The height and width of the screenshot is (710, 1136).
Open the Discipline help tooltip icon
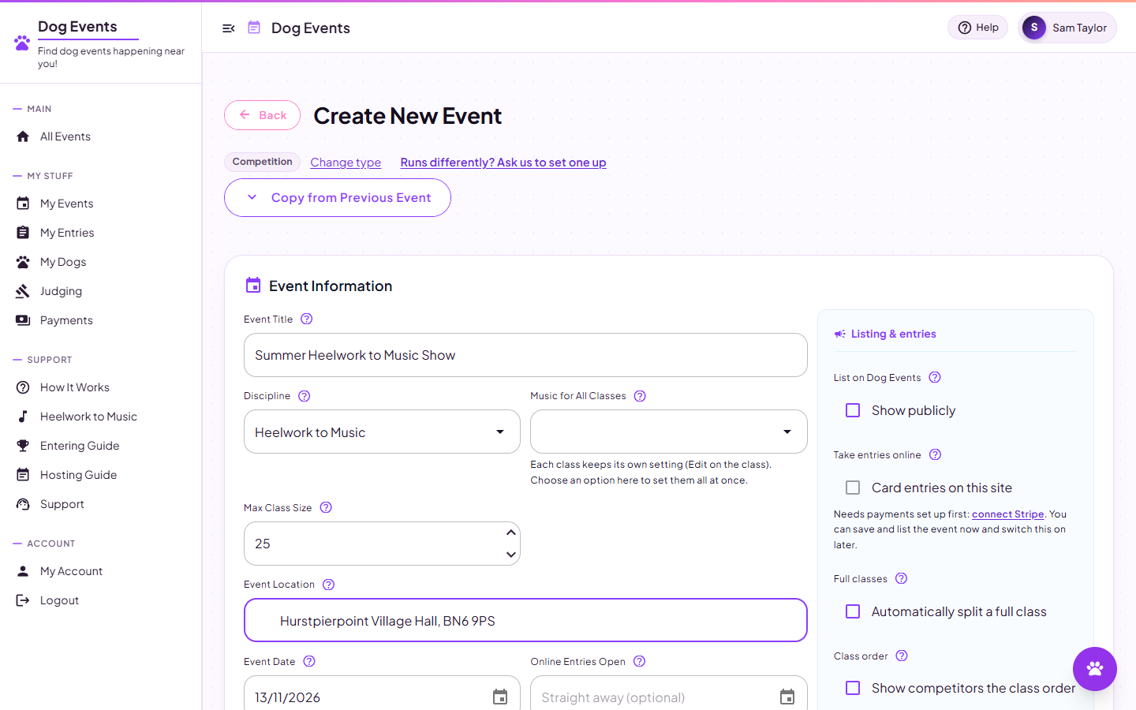click(305, 396)
